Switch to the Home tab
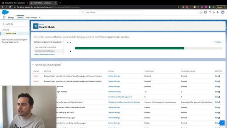Viewport: 227px width, 128px height. coord(20,17)
